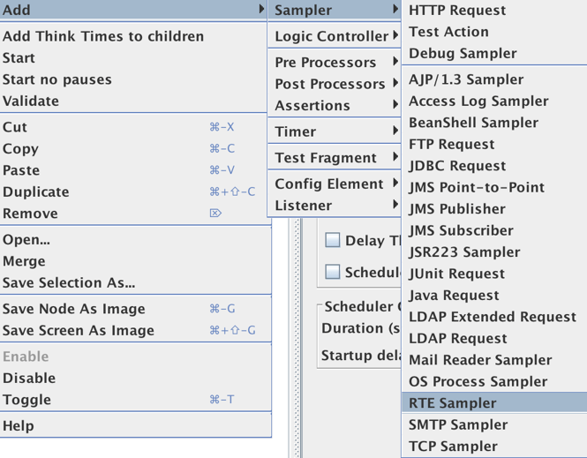Image resolution: width=587 pixels, height=458 pixels.
Task: Expand the Logic Controller submenu
Action: coord(335,36)
